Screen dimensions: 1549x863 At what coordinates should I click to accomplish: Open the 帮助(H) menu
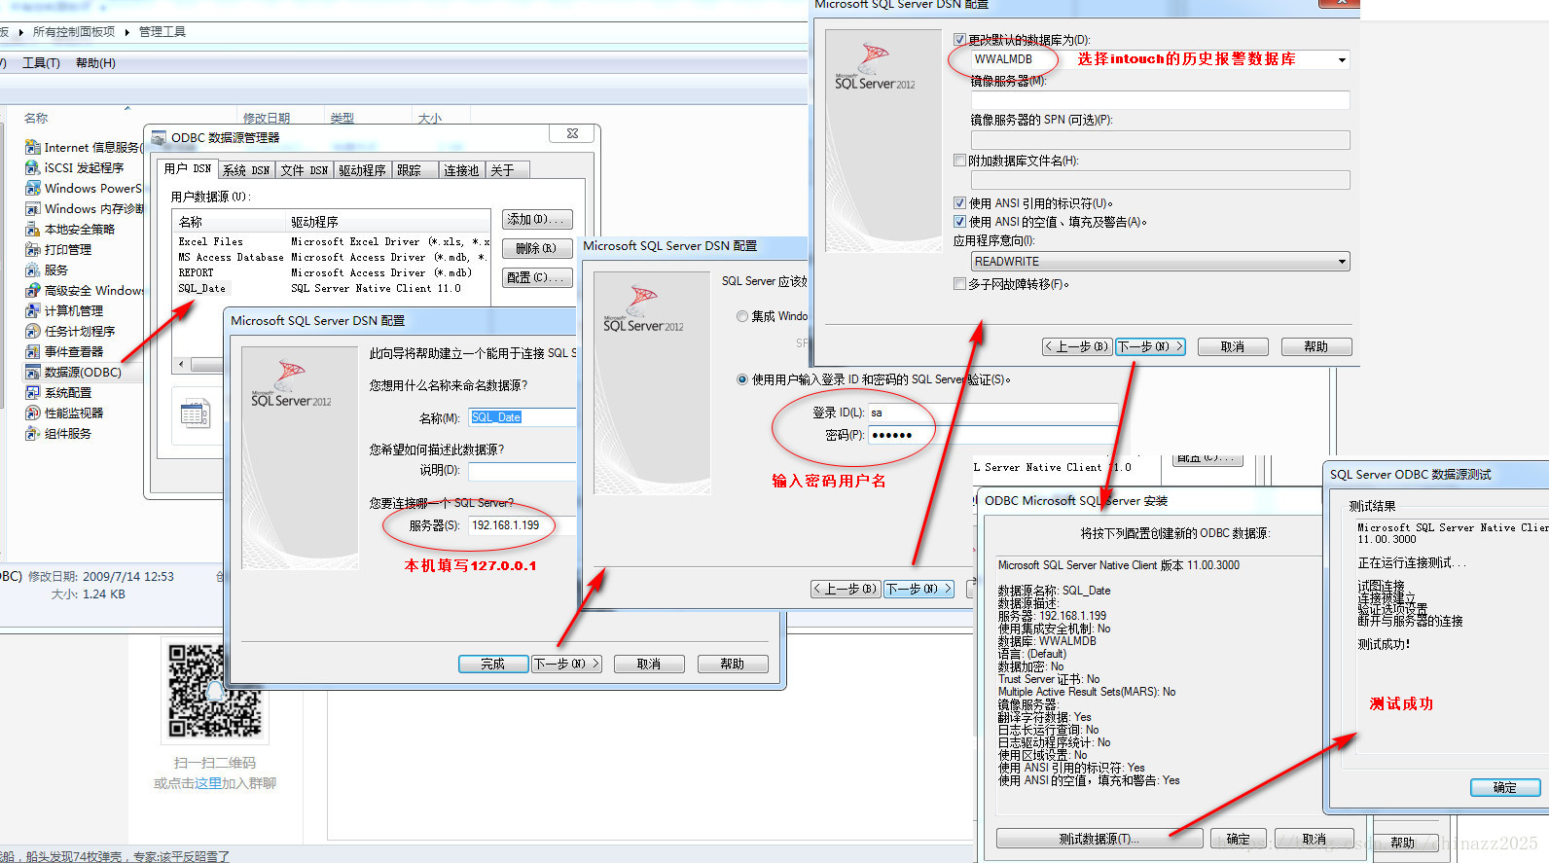point(95,63)
